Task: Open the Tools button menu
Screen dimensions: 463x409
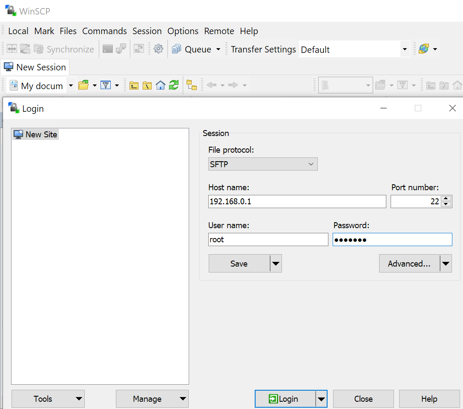Action: [48, 399]
